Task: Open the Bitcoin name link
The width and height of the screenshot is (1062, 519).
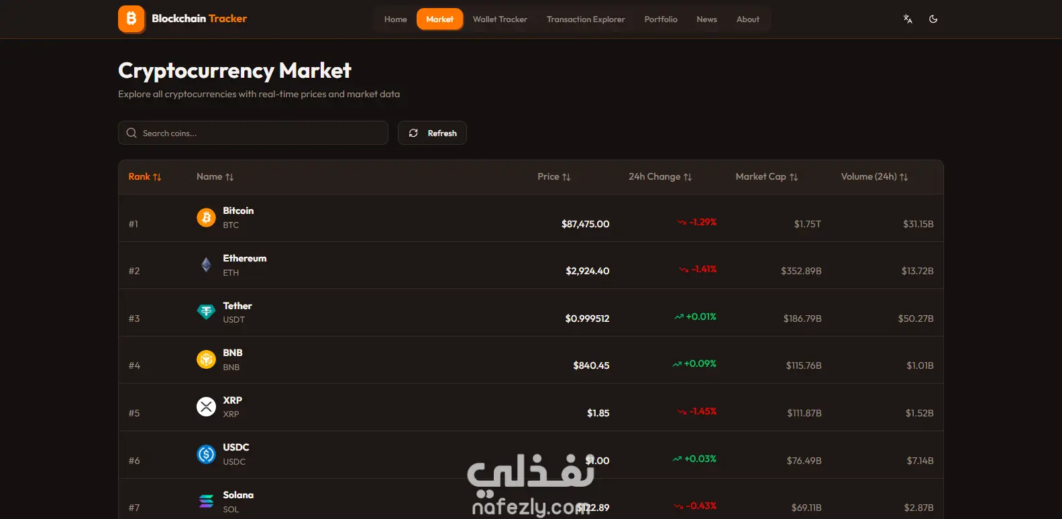Action: tap(238, 211)
